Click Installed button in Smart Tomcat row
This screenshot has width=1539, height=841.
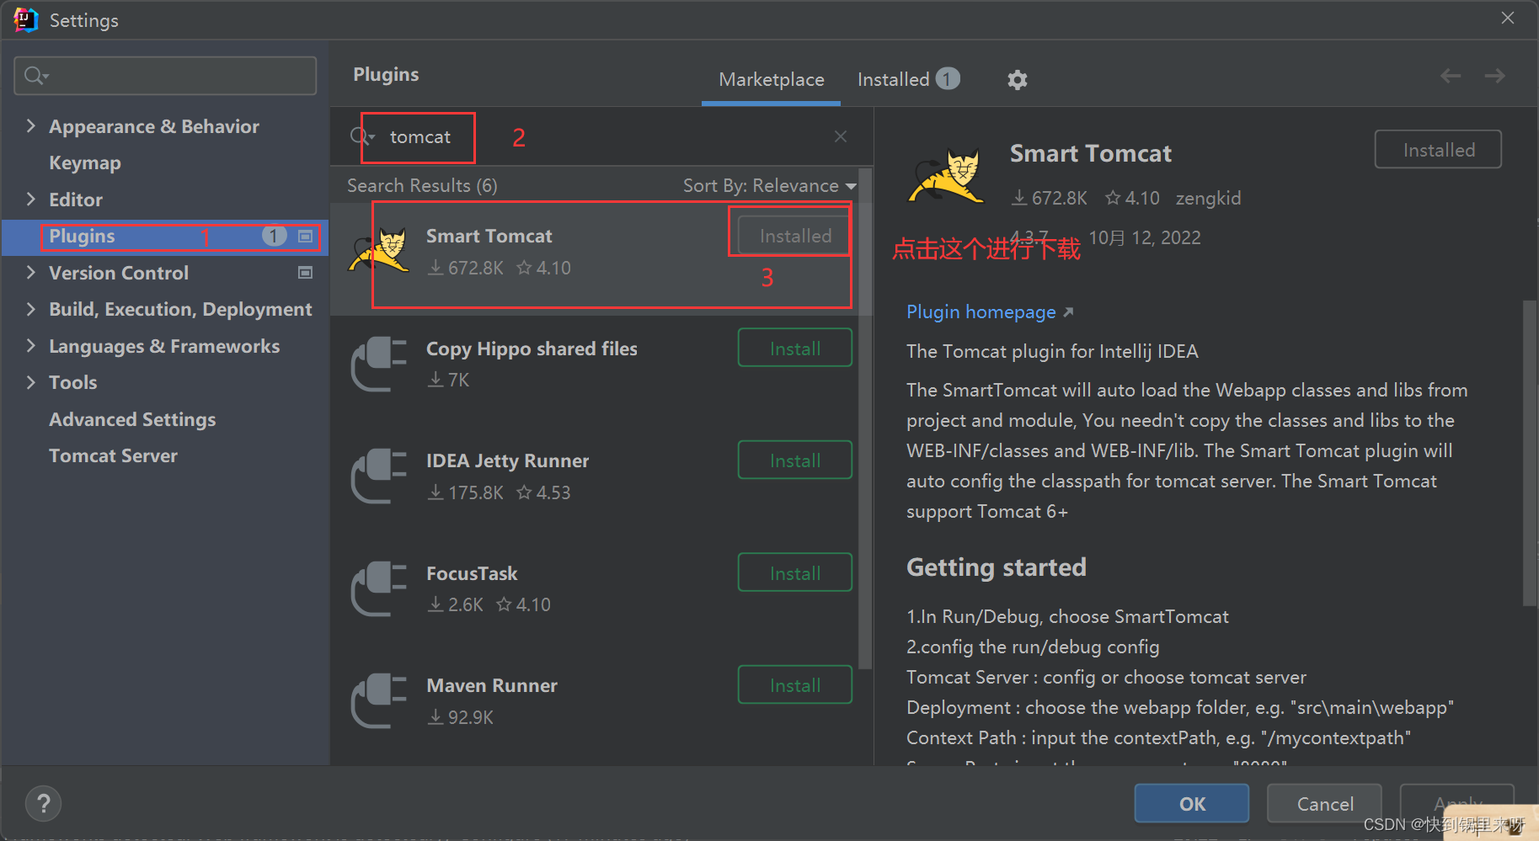(794, 235)
